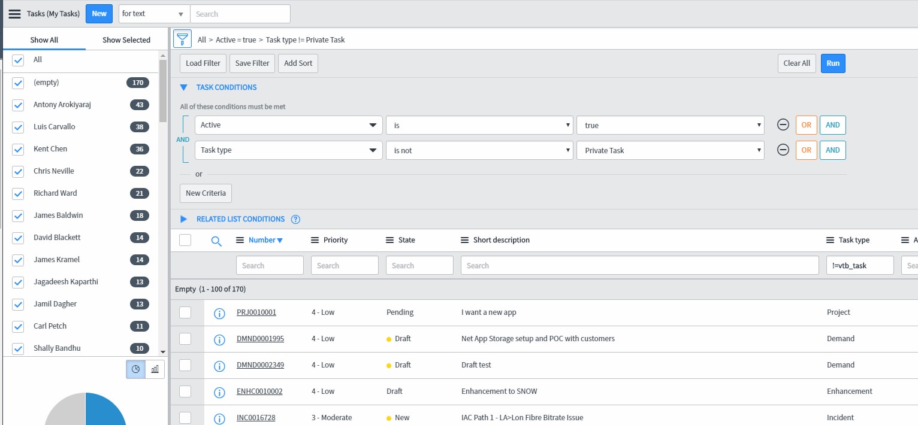The height and width of the screenshot is (425, 918).
Task: Open the 'true' value dropdown
Action: tap(671, 125)
